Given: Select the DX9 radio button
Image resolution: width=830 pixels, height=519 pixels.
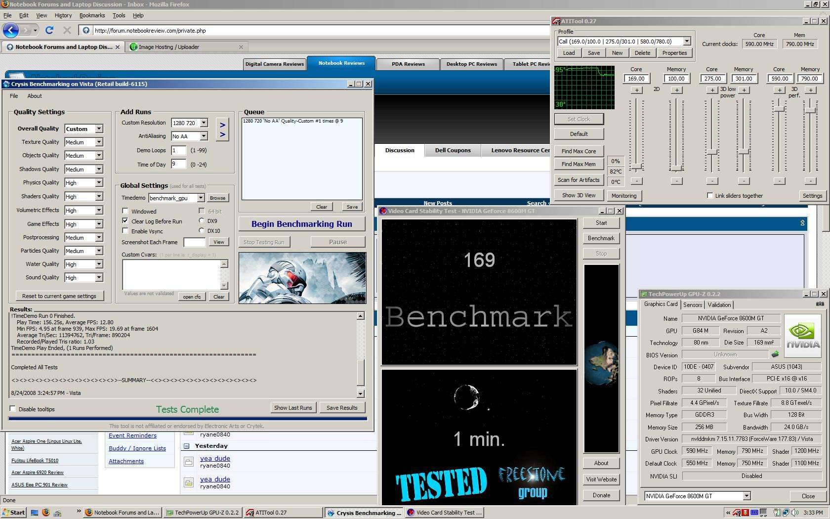Looking at the screenshot, I should 201,220.
